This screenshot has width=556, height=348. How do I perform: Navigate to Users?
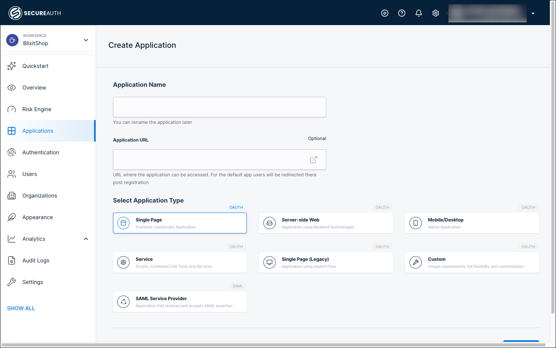[x=48, y=174]
